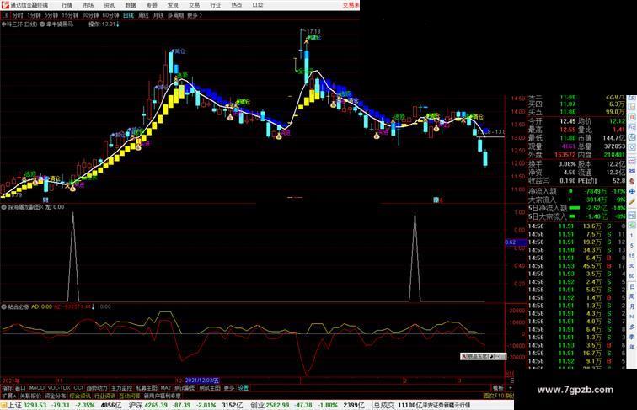Viewport: 637px width, 410px height.
Task: Open 互动问答 tab
Action: point(129,396)
